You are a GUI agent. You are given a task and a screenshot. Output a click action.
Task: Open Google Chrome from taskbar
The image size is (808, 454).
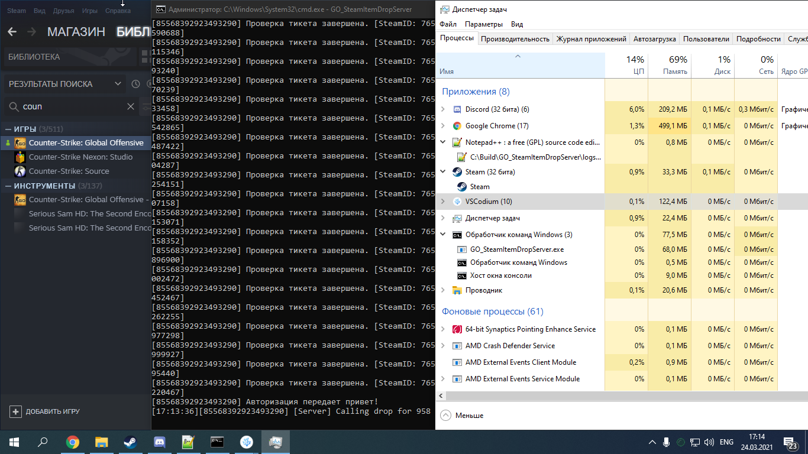tap(73, 442)
